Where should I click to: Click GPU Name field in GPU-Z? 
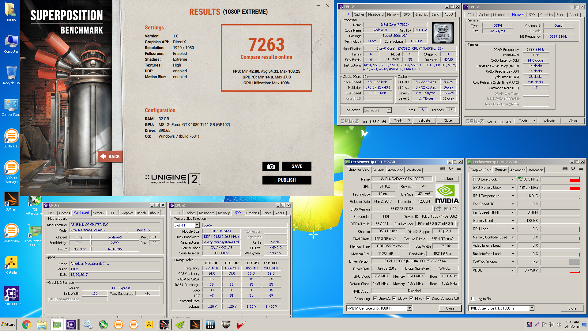[402, 179]
